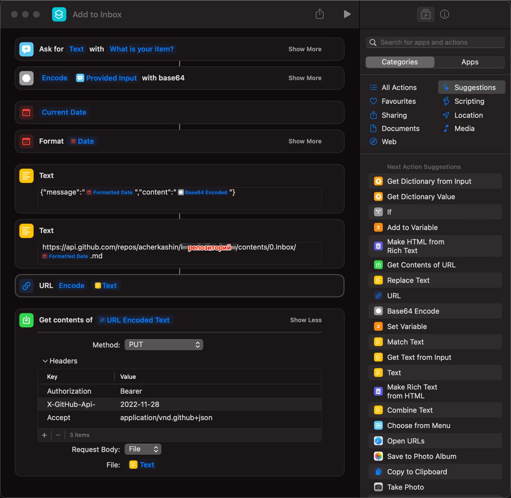
Task: Click the Shortcuts app icon beside the title
Action: pos(59,14)
